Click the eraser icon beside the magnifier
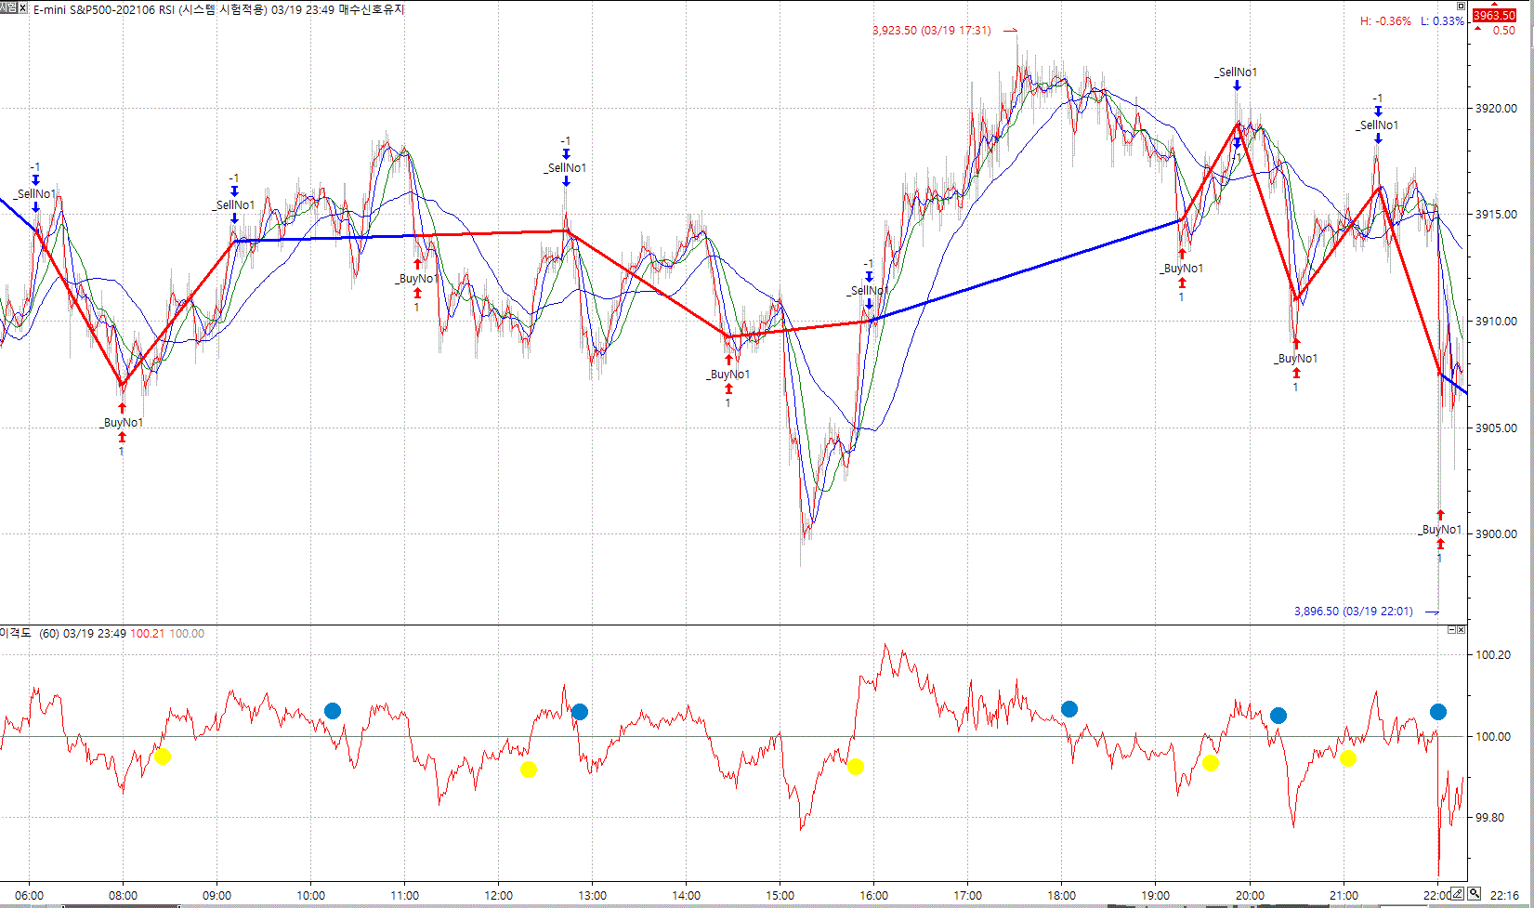Screen dimensions: 1534x908 point(1459,894)
